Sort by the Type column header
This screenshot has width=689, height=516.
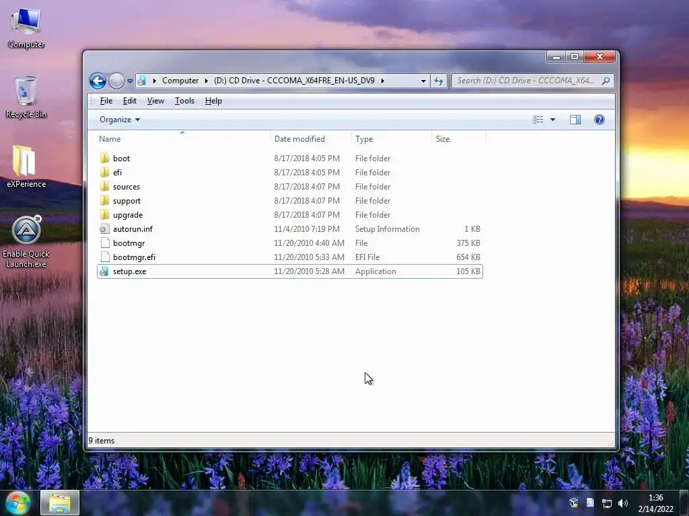tap(391, 139)
